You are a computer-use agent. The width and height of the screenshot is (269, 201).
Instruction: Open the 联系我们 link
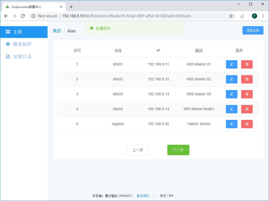pyautogui.click(x=143, y=196)
